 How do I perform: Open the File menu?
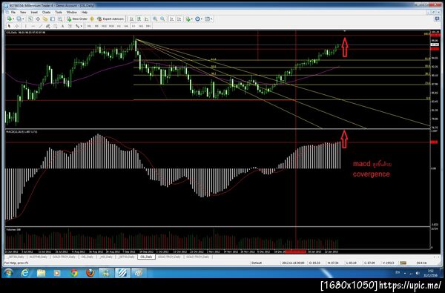(13, 12)
